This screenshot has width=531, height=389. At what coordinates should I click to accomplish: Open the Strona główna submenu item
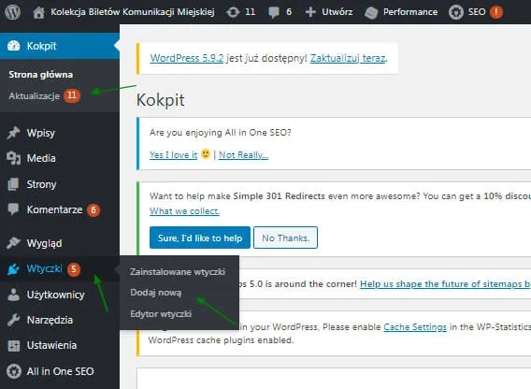pos(40,75)
